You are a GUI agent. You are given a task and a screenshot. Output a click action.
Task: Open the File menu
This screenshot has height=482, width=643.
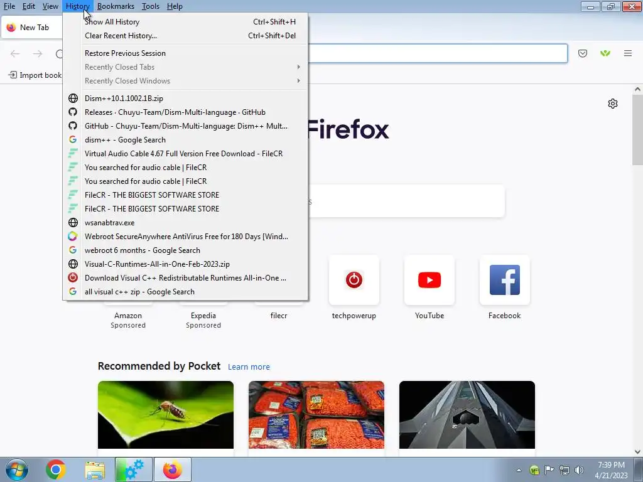tap(9, 6)
